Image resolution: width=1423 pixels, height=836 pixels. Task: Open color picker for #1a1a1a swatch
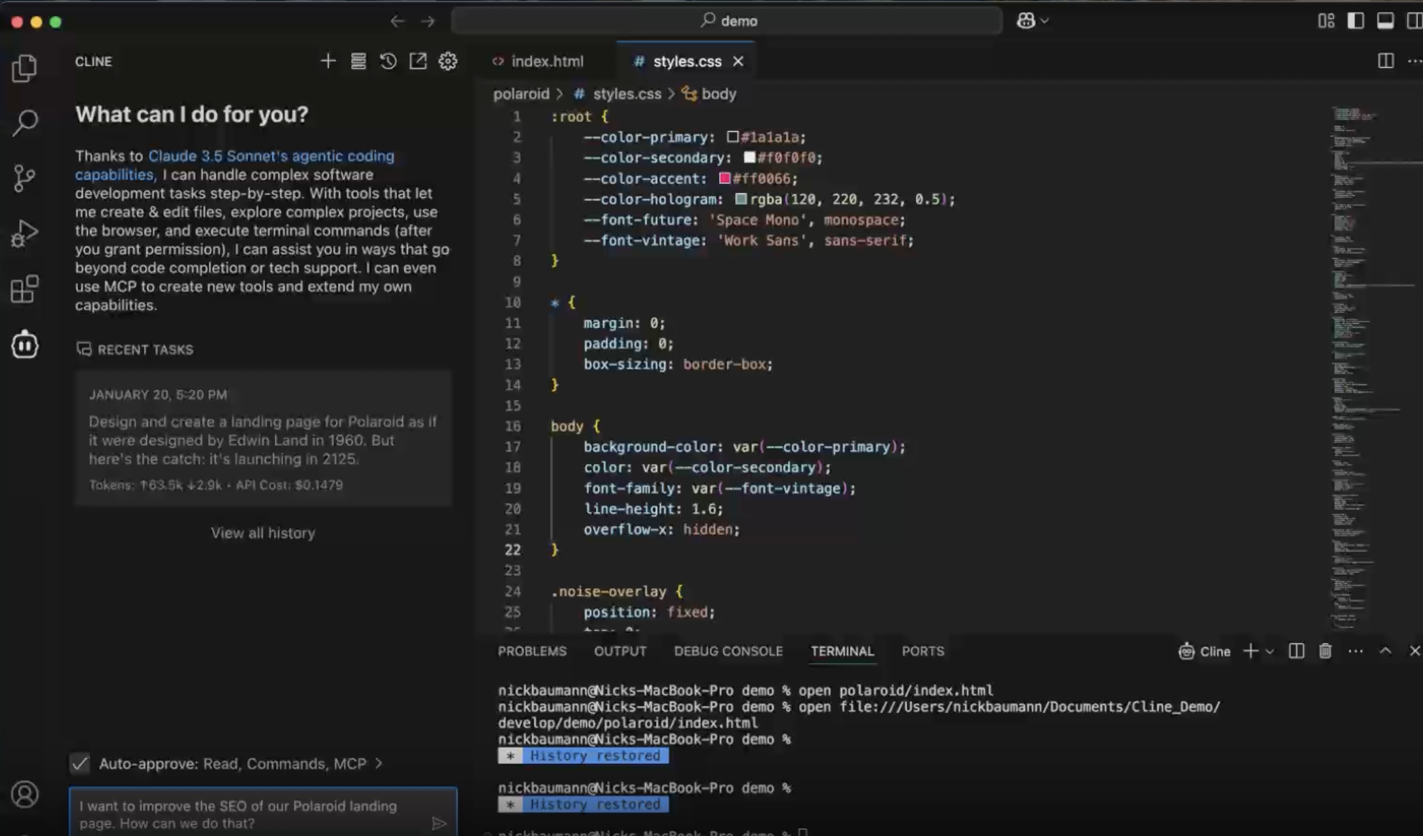732,136
